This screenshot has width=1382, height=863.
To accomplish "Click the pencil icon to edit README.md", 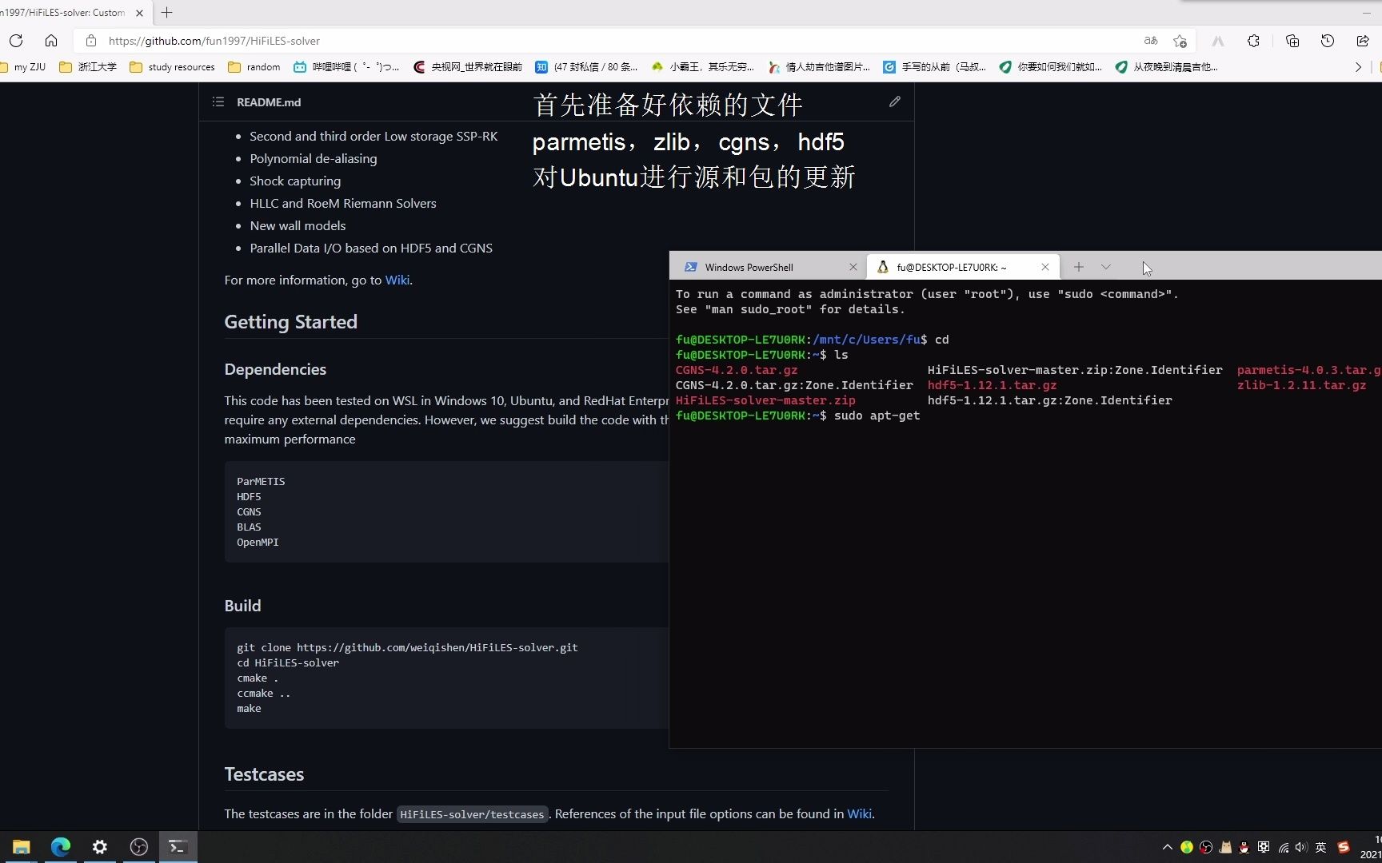I will click(x=894, y=101).
